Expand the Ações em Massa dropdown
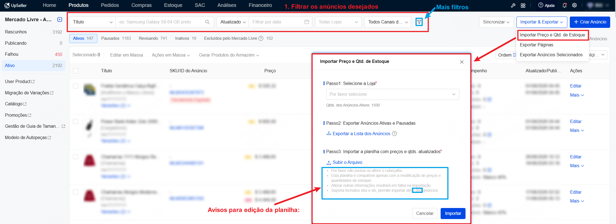Screen dimensions: 616x224 [171, 55]
